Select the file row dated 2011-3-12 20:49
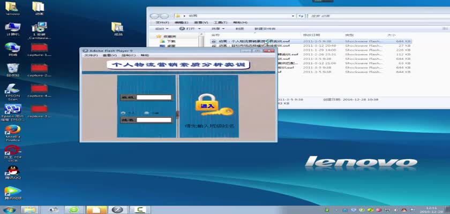450x214 pixels. tap(311, 46)
